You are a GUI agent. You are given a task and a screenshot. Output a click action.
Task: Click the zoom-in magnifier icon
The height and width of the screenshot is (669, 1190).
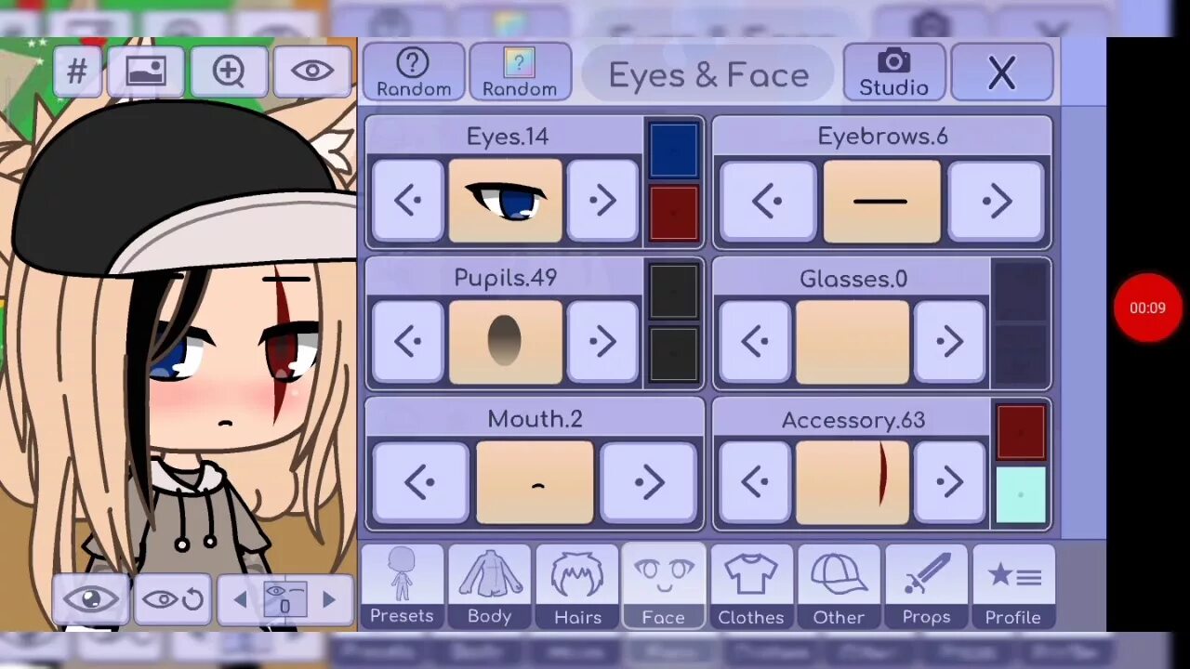tap(229, 71)
